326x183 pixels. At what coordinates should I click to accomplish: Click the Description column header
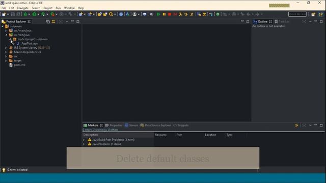tap(118, 135)
